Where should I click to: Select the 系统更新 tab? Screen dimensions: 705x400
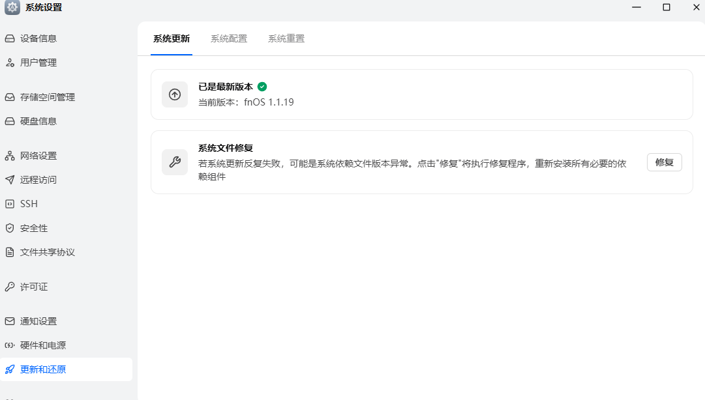172,38
